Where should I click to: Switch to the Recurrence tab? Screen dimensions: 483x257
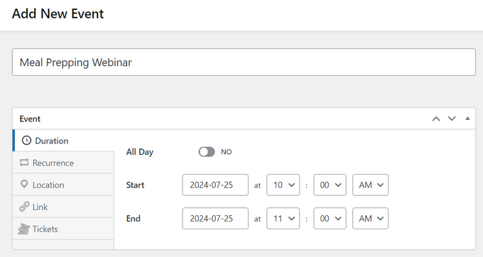click(63, 163)
